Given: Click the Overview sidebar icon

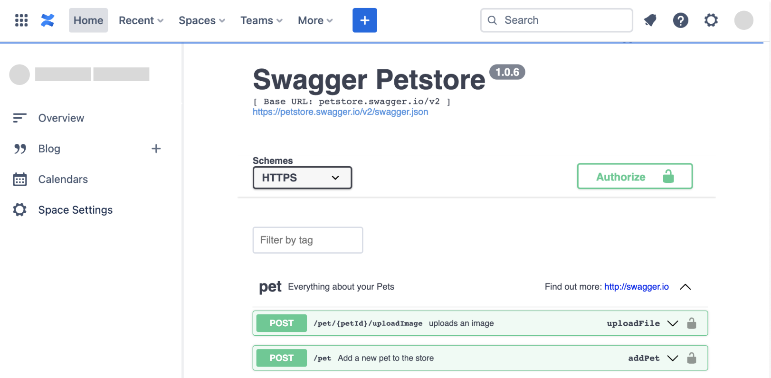Looking at the screenshot, I should tap(19, 118).
